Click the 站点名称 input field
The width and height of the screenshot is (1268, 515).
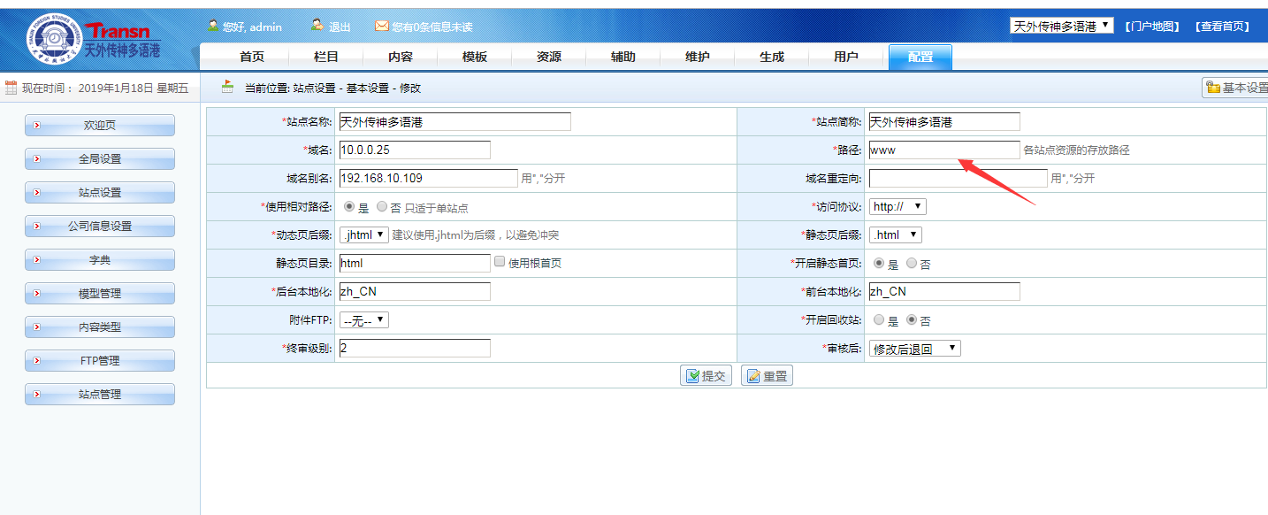pyautogui.click(x=455, y=121)
